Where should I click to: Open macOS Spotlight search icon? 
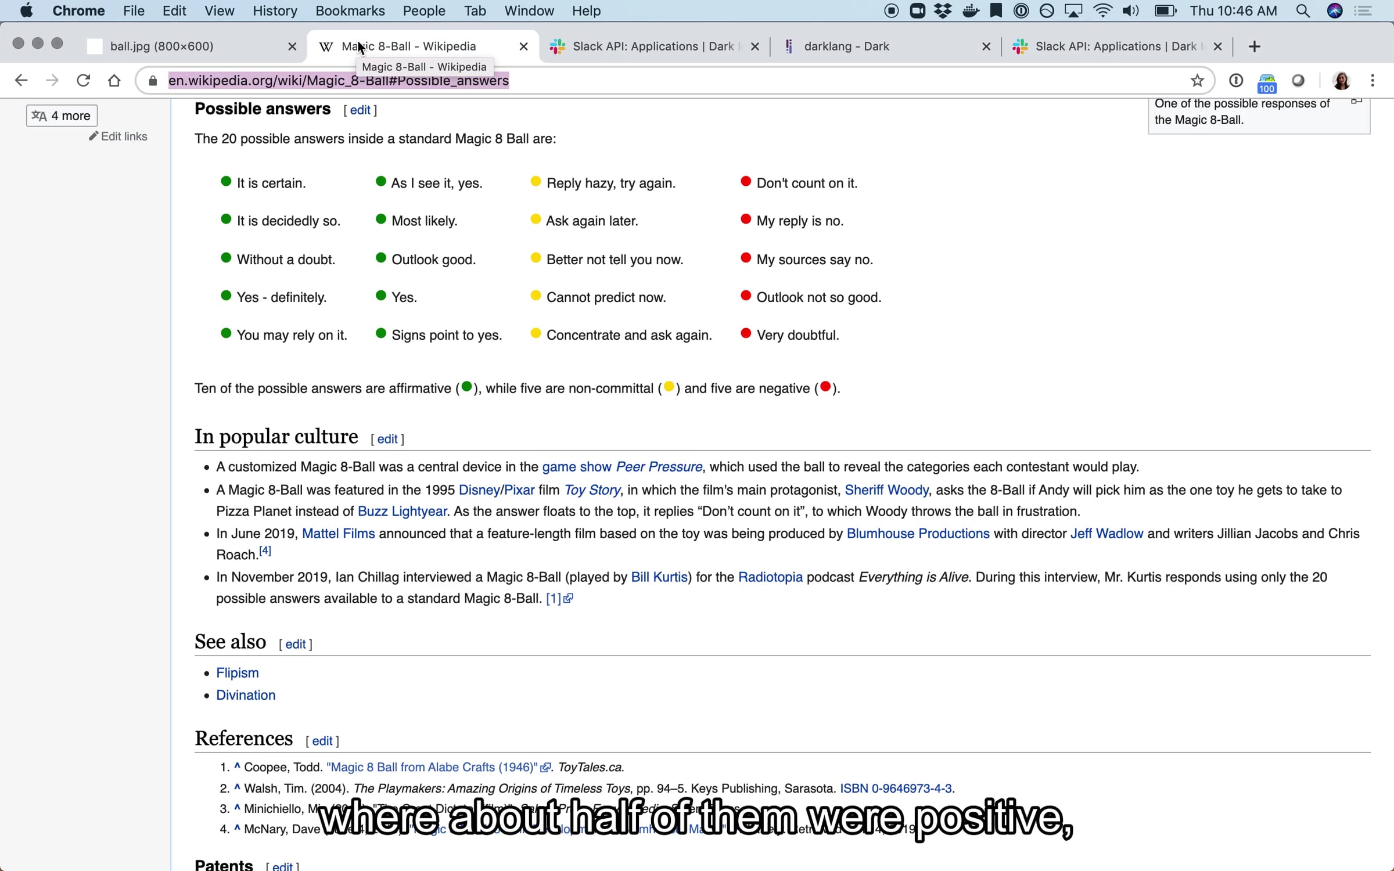click(x=1303, y=11)
